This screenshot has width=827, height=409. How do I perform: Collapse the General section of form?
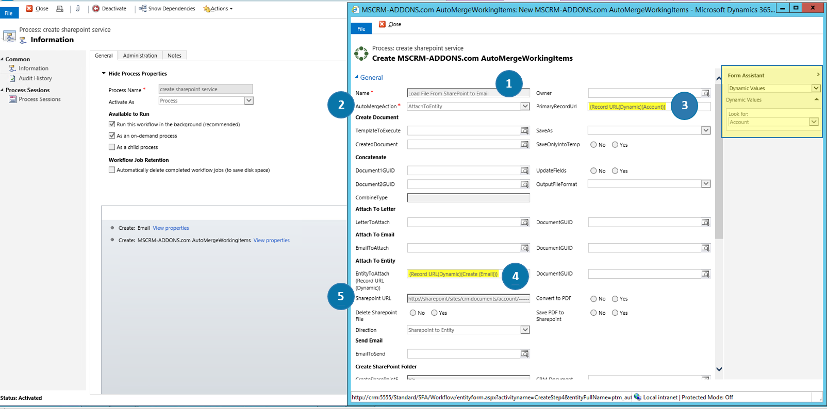click(x=357, y=77)
